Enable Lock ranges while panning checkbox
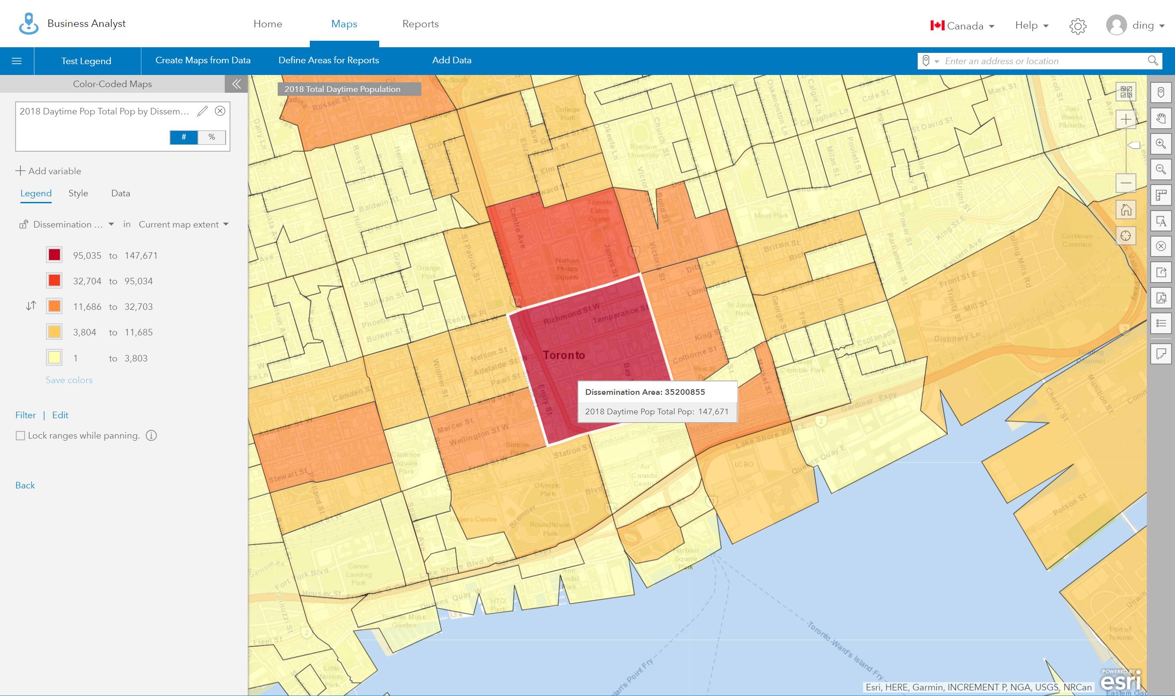The image size is (1175, 696). [20, 436]
